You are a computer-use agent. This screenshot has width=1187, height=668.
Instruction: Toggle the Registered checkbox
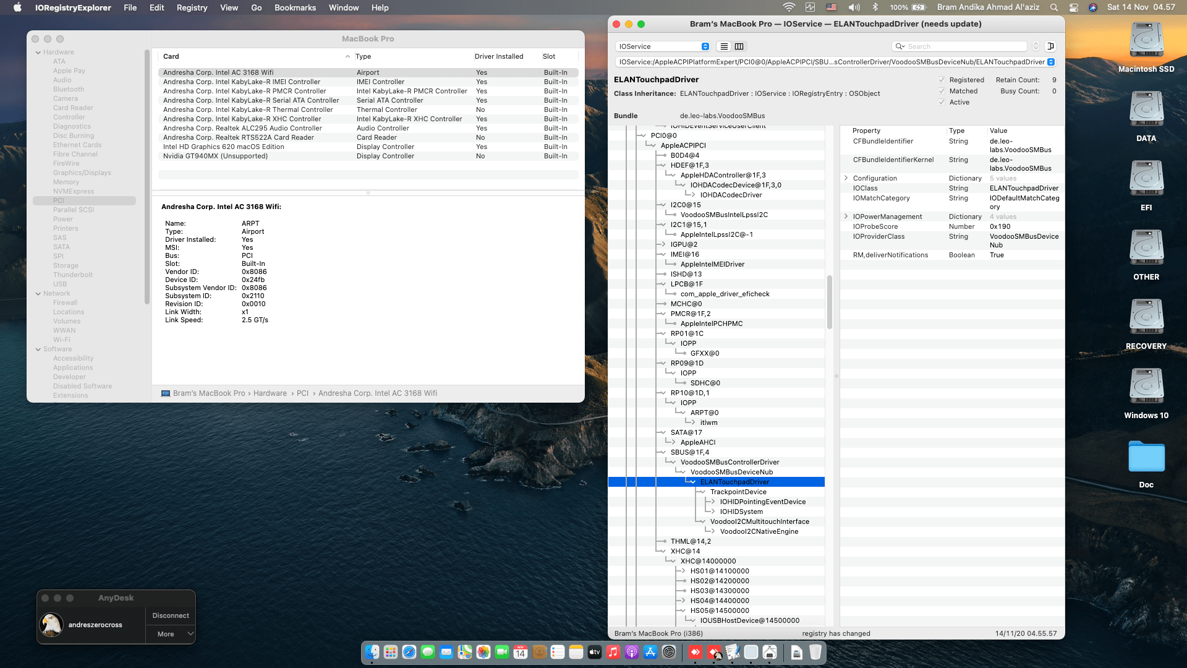942,80
